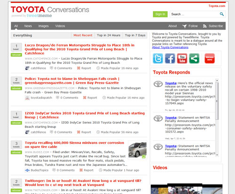The height and width of the screenshot is (194, 235).
Task: Open the YouTube social icon
Action: pos(182,58)
